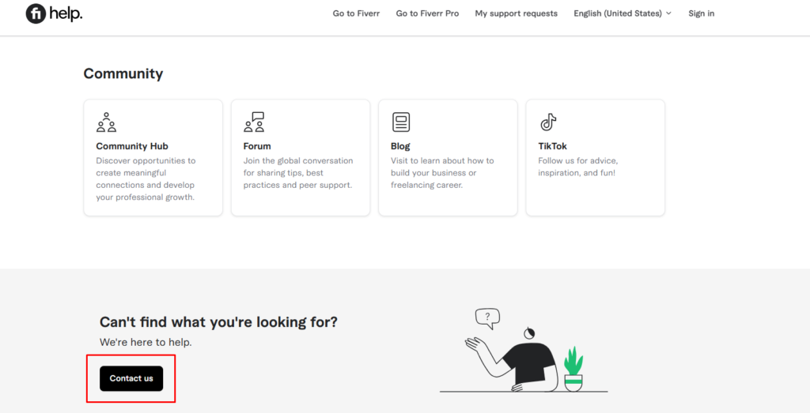The width and height of the screenshot is (810, 413).
Task: Click the Blog document icon
Action: click(x=401, y=122)
